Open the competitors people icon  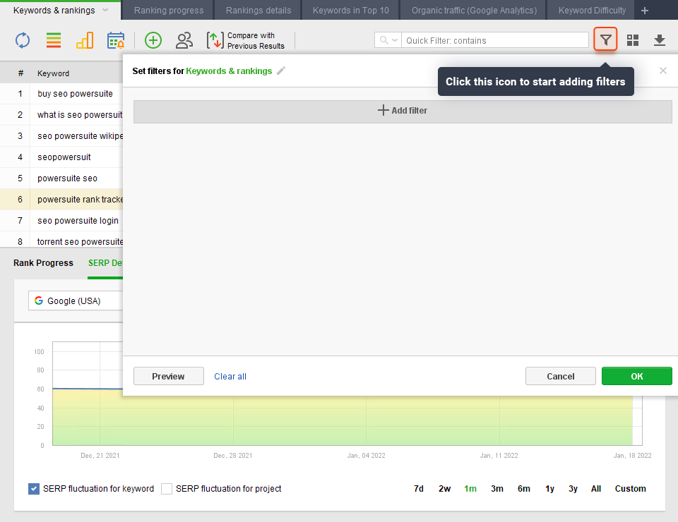click(x=184, y=41)
